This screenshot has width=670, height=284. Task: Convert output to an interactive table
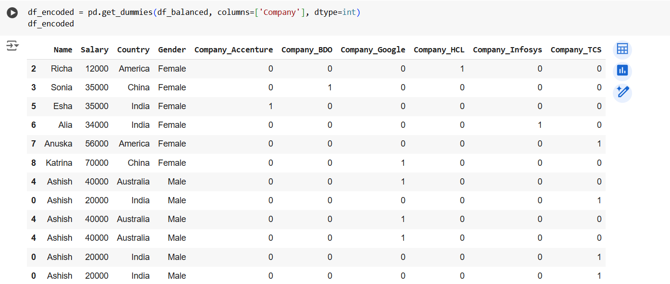coord(622,49)
